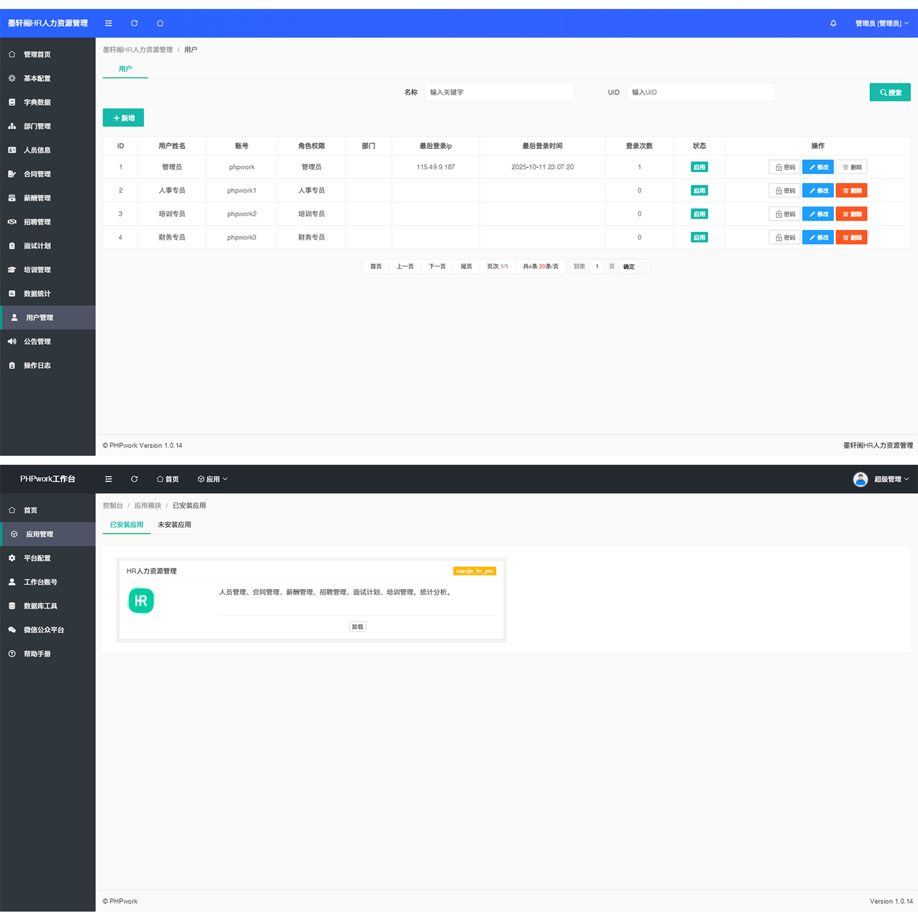The width and height of the screenshot is (918, 918).
Task: Toggle 启用 status for 管理员 row
Action: tap(699, 167)
